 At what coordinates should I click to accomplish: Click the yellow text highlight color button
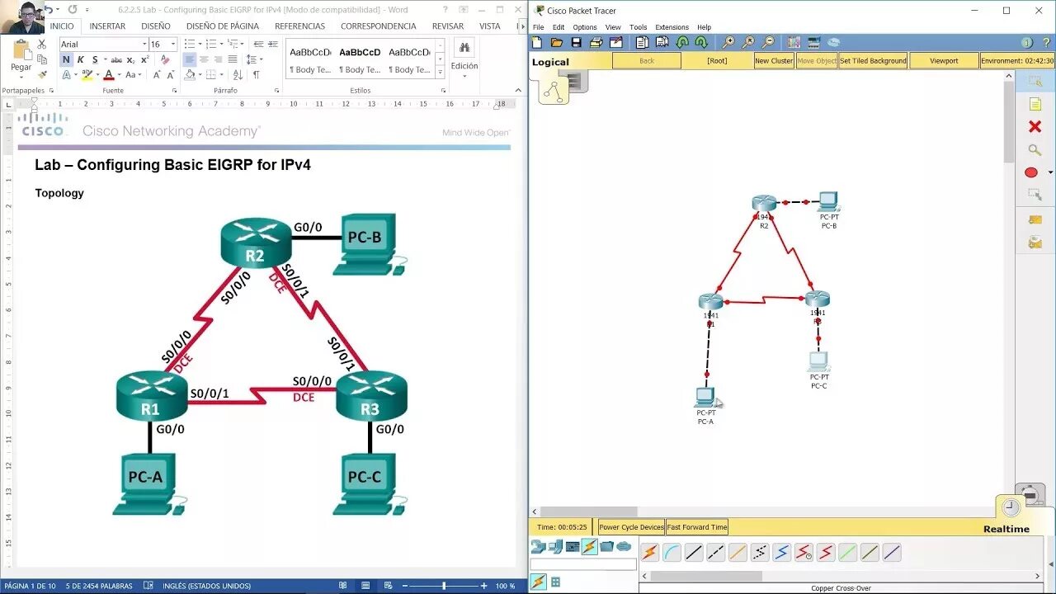87,75
